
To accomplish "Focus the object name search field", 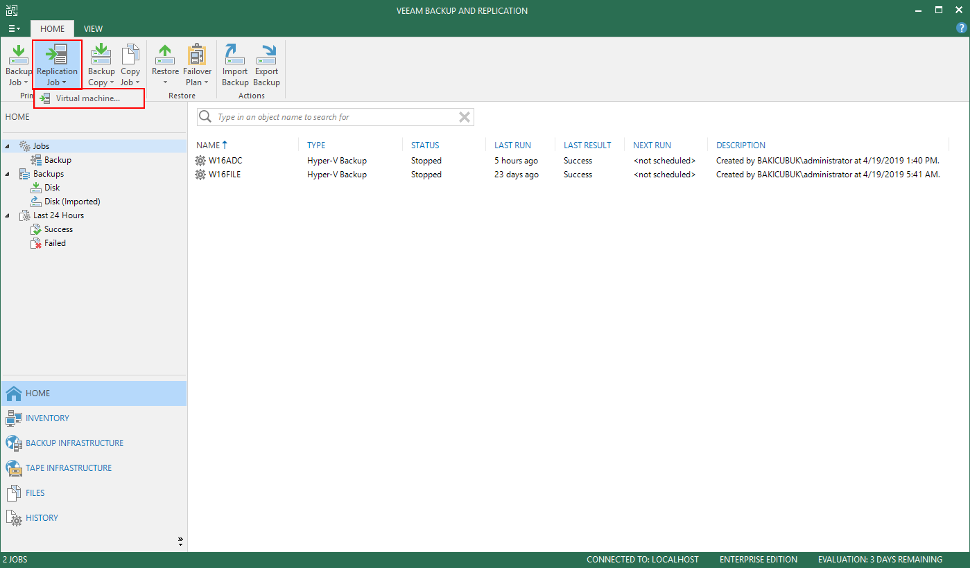I will tap(335, 117).
